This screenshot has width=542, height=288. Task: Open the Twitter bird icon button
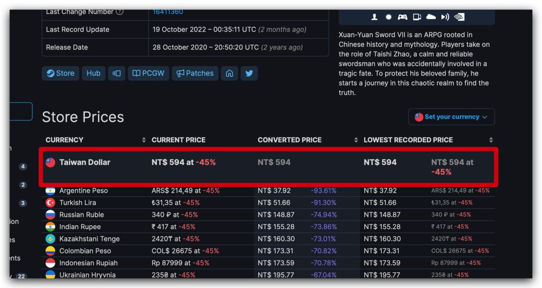coord(249,73)
